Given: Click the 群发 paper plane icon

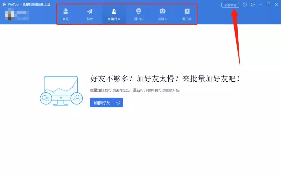Looking at the screenshot, I should pyautogui.click(x=90, y=11).
